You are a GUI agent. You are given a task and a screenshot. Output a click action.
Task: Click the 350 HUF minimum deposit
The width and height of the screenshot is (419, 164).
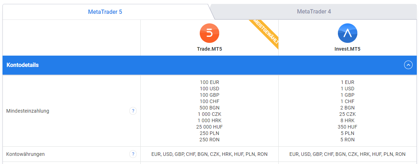(x=347, y=126)
